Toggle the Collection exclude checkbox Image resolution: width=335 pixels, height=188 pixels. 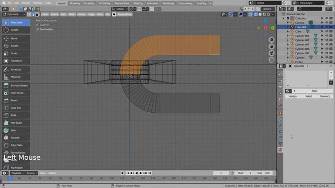point(288,18)
